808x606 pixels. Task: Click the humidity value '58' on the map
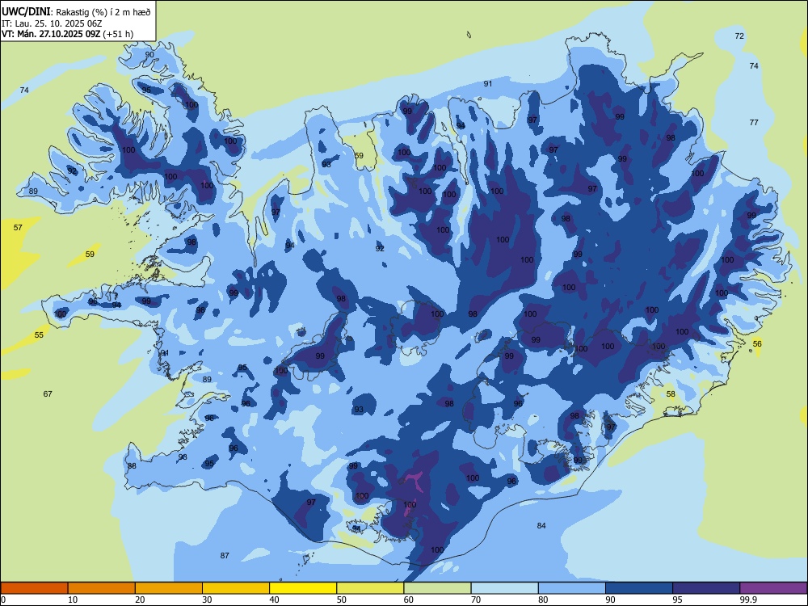pyautogui.click(x=671, y=394)
